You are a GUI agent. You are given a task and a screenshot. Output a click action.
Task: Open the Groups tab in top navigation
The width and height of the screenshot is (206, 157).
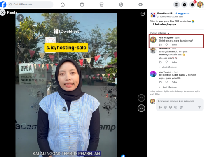[121, 5]
